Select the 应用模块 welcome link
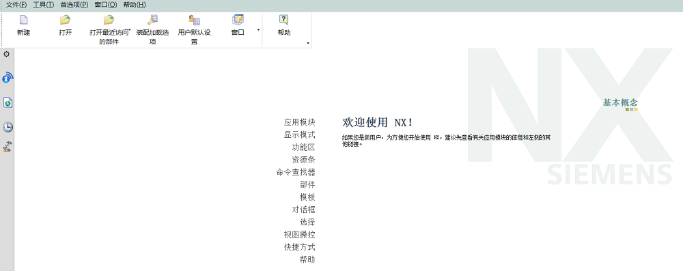Image resolution: width=683 pixels, height=271 pixels. (300, 122)
